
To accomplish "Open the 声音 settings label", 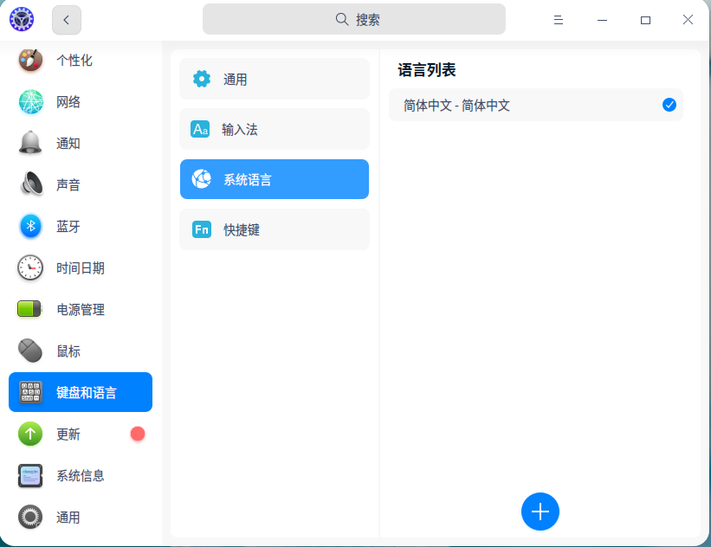I will [68, 184].
